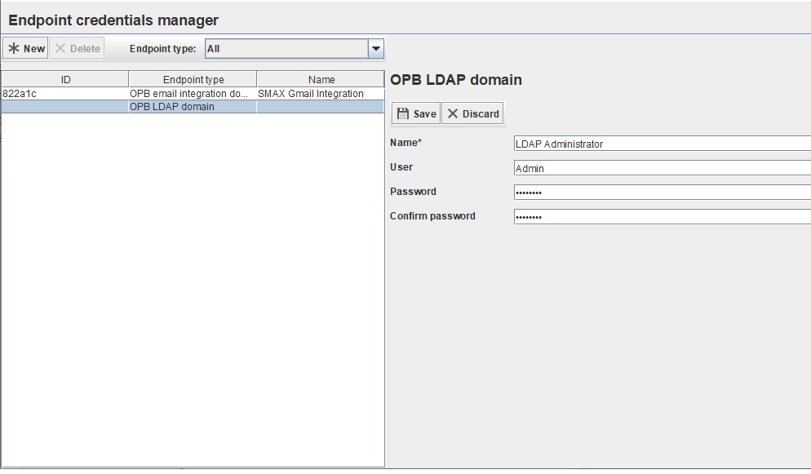This screenshot has height=474, width=811.
Task: Select the OPB LDAP domain row
Action: pyautogui.click(x=193, y=106)
